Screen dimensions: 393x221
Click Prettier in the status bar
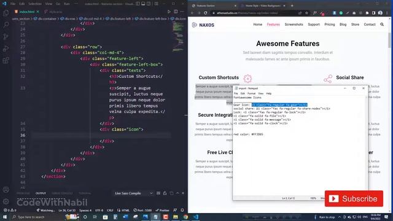(x=162, y=210)
